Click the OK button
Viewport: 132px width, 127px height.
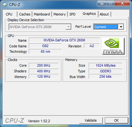pos(116,120)
